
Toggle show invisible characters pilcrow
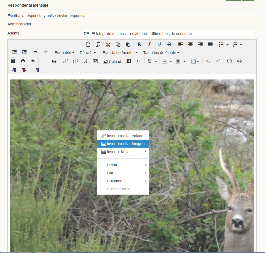(x=38, y=70)
